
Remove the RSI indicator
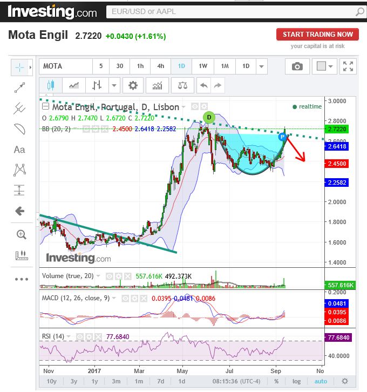coord(98,337)
